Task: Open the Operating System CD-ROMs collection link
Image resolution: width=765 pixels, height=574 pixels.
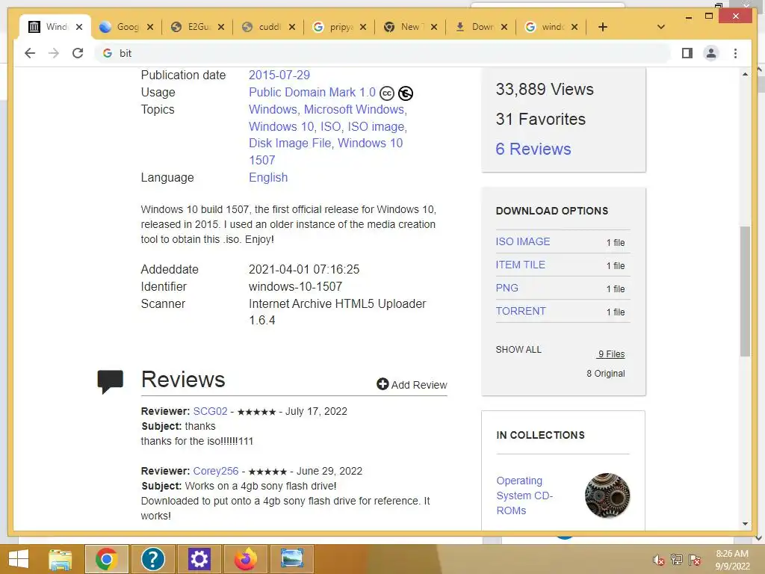Action: click(x=524, y=496)
